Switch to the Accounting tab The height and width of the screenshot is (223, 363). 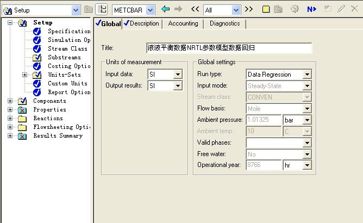point(183,23)
